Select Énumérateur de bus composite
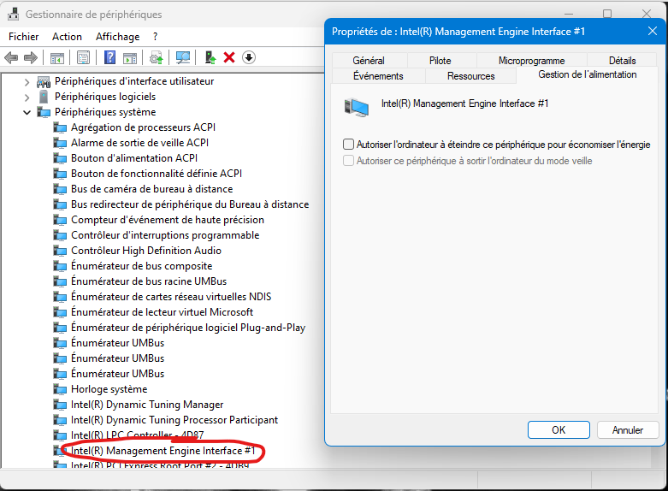The image size is (668, 491). [141, 266]
